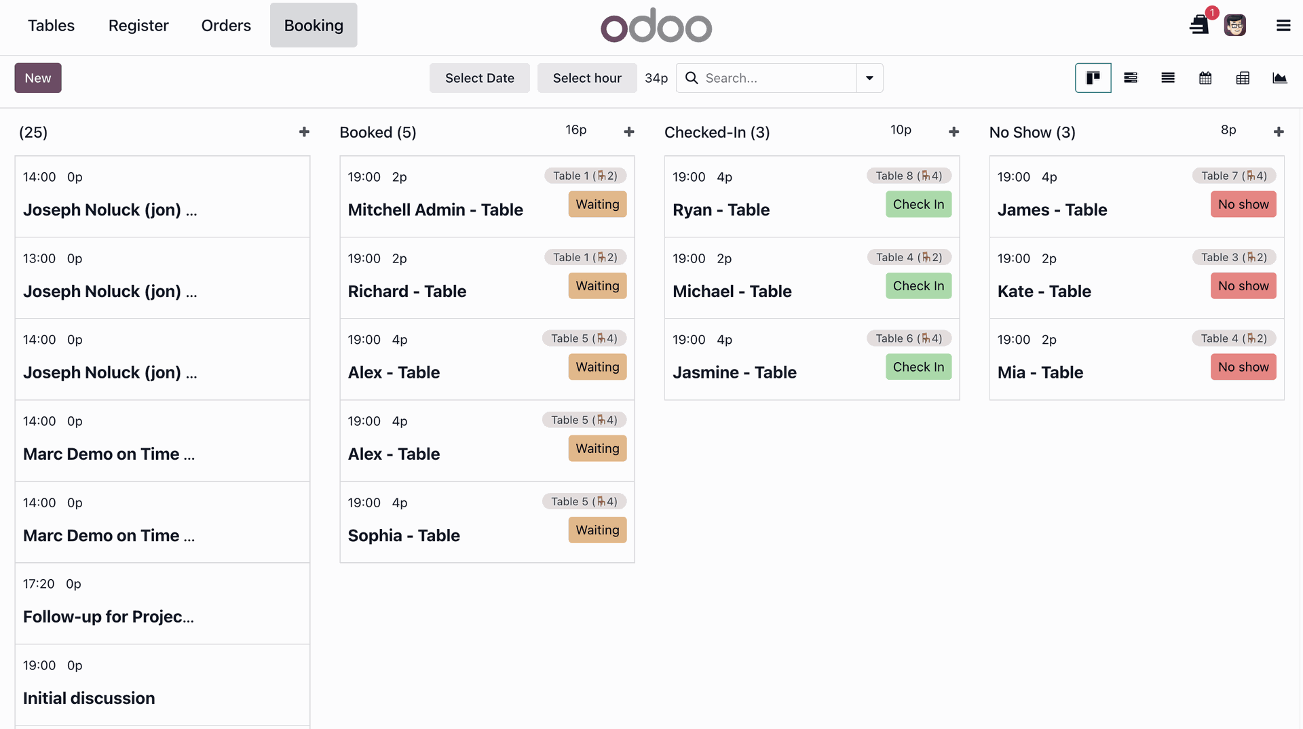Open the Pivot table view
Image resolution: width=1303 pixels, height=729 pixels.
[1242, 78]
